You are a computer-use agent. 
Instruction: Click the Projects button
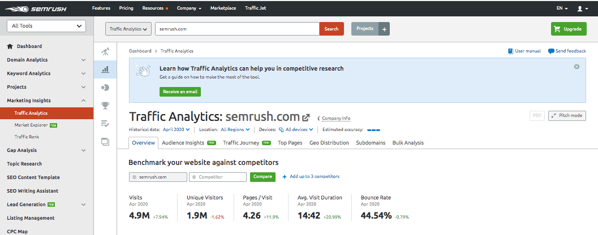tap(365, 29)
